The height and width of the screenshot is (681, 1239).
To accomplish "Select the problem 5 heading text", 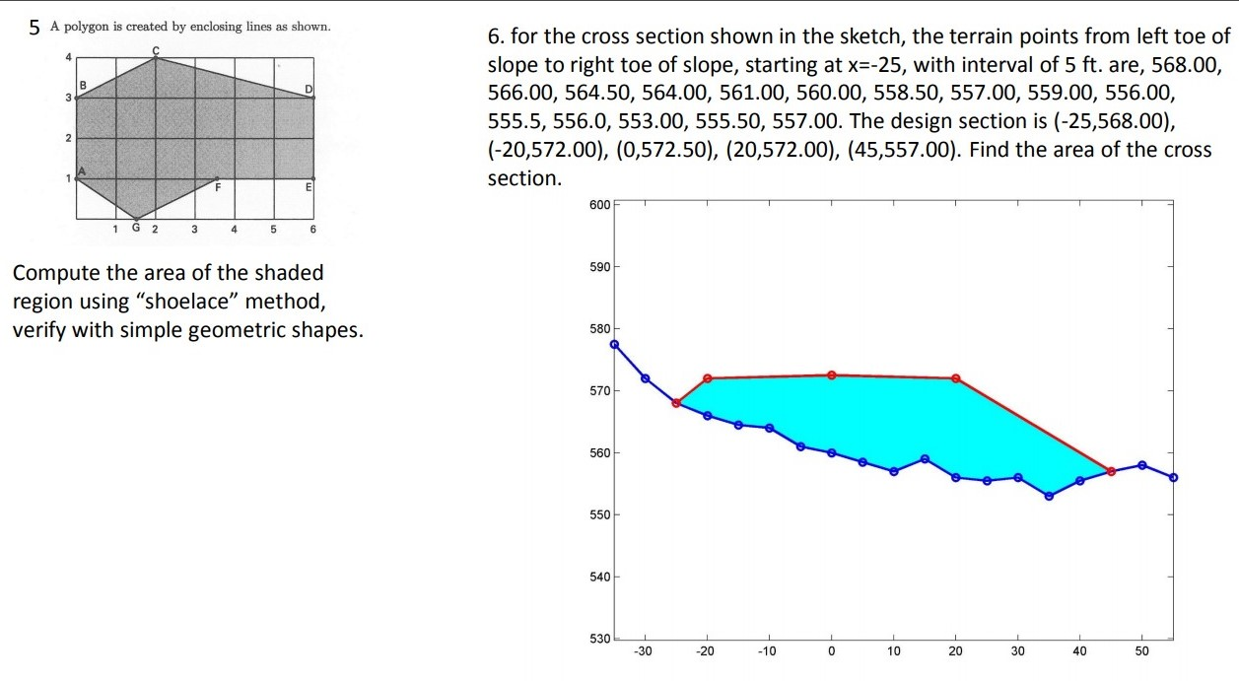I will click(x=177, y=30).
